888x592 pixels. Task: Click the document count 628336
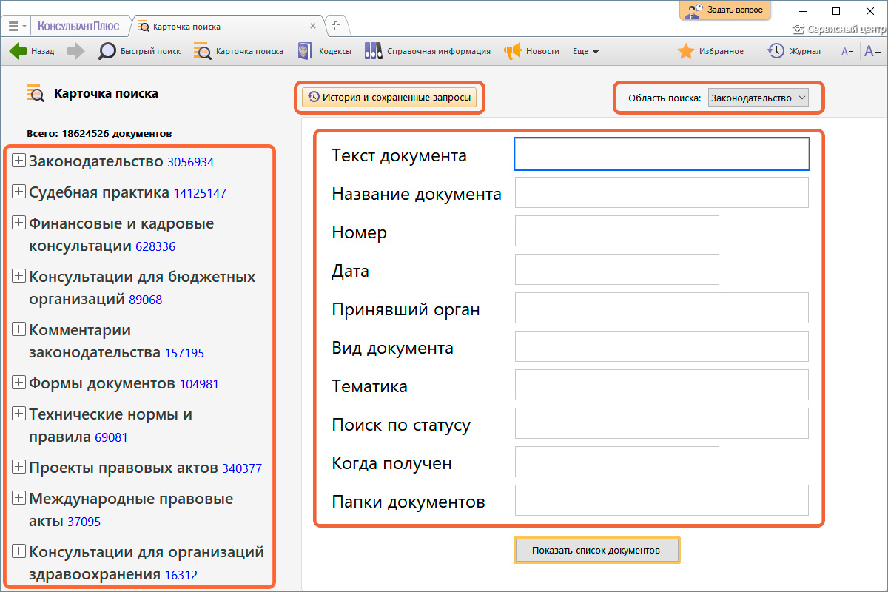(x=155, y=246)
